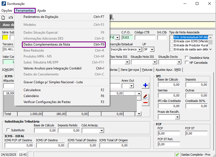The height and width of the screenshot is (157, 216).
Task: Choose Calculadora from the Ferramentas menu
Action: point(32,90)
